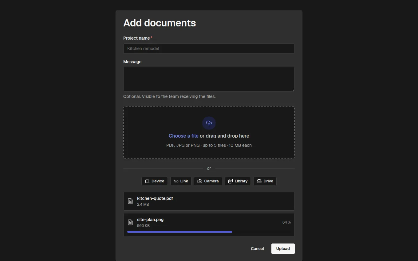Viewport: 418px width, 261px height.
Task: Click the 'Add documents' heading
Action: point(160,23)
